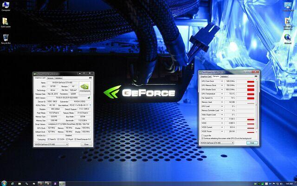Launch Internet Explorer from the taskbar
This screenshot has width=297, height=186.
tap(13, 184)
